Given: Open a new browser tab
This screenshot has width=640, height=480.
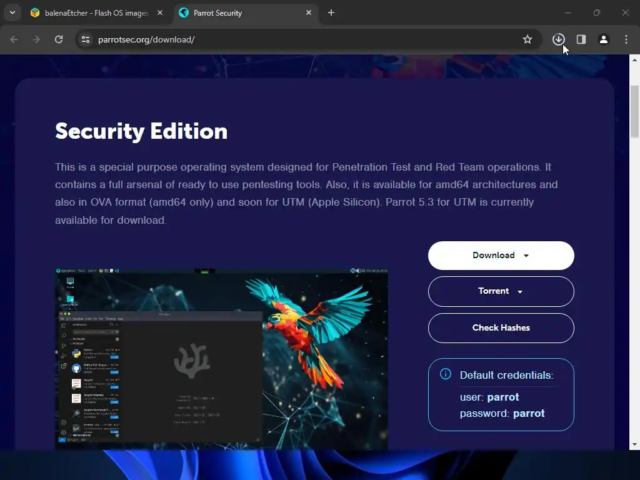Looking at the screenshot, I should click(331, 12).
